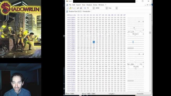Open the Search menu
The width and height of the screenshot is (171, 96).
(78, 5)
